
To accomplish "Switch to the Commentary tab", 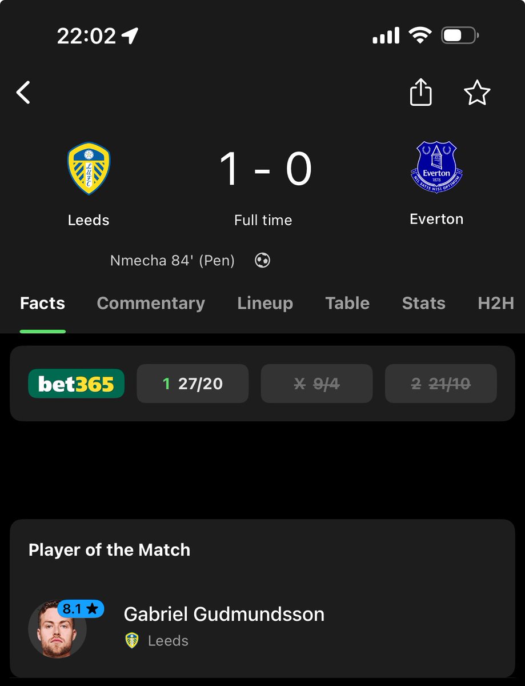I will (x=151, y=303).
